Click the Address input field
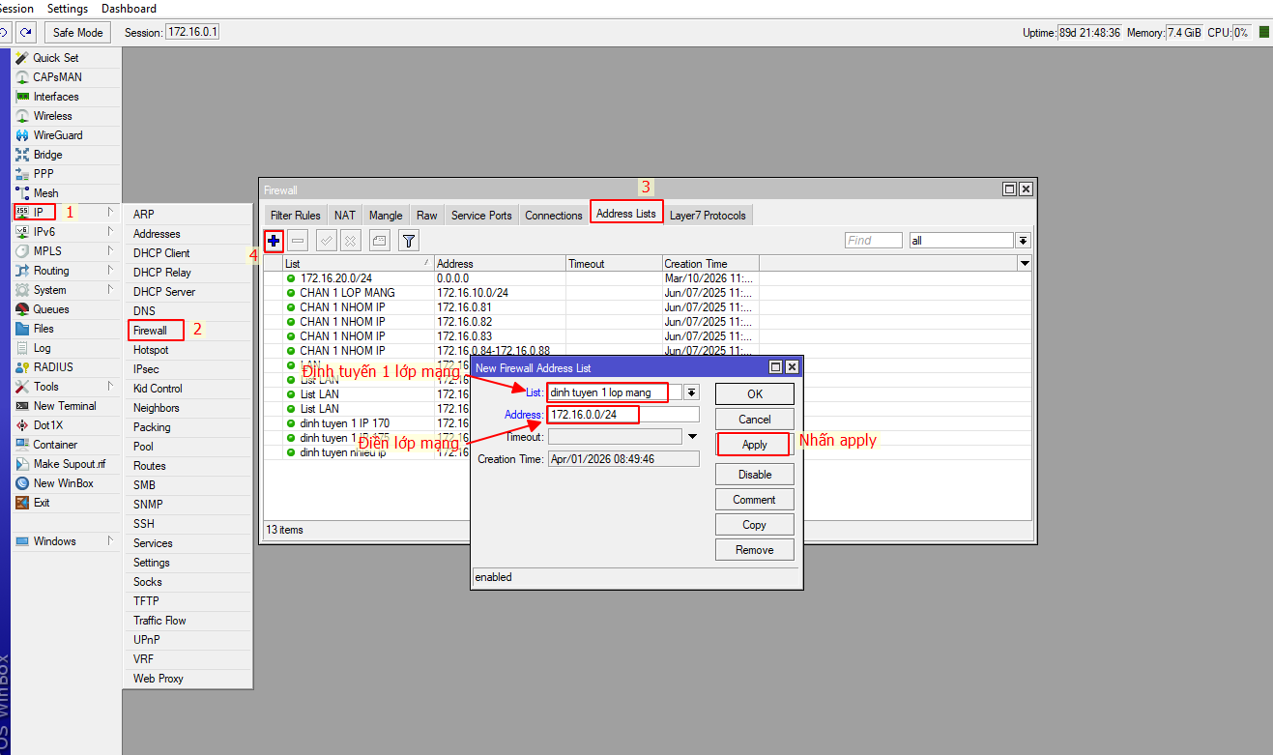This screenshot has width=1273, height=755. pos(622,415)
